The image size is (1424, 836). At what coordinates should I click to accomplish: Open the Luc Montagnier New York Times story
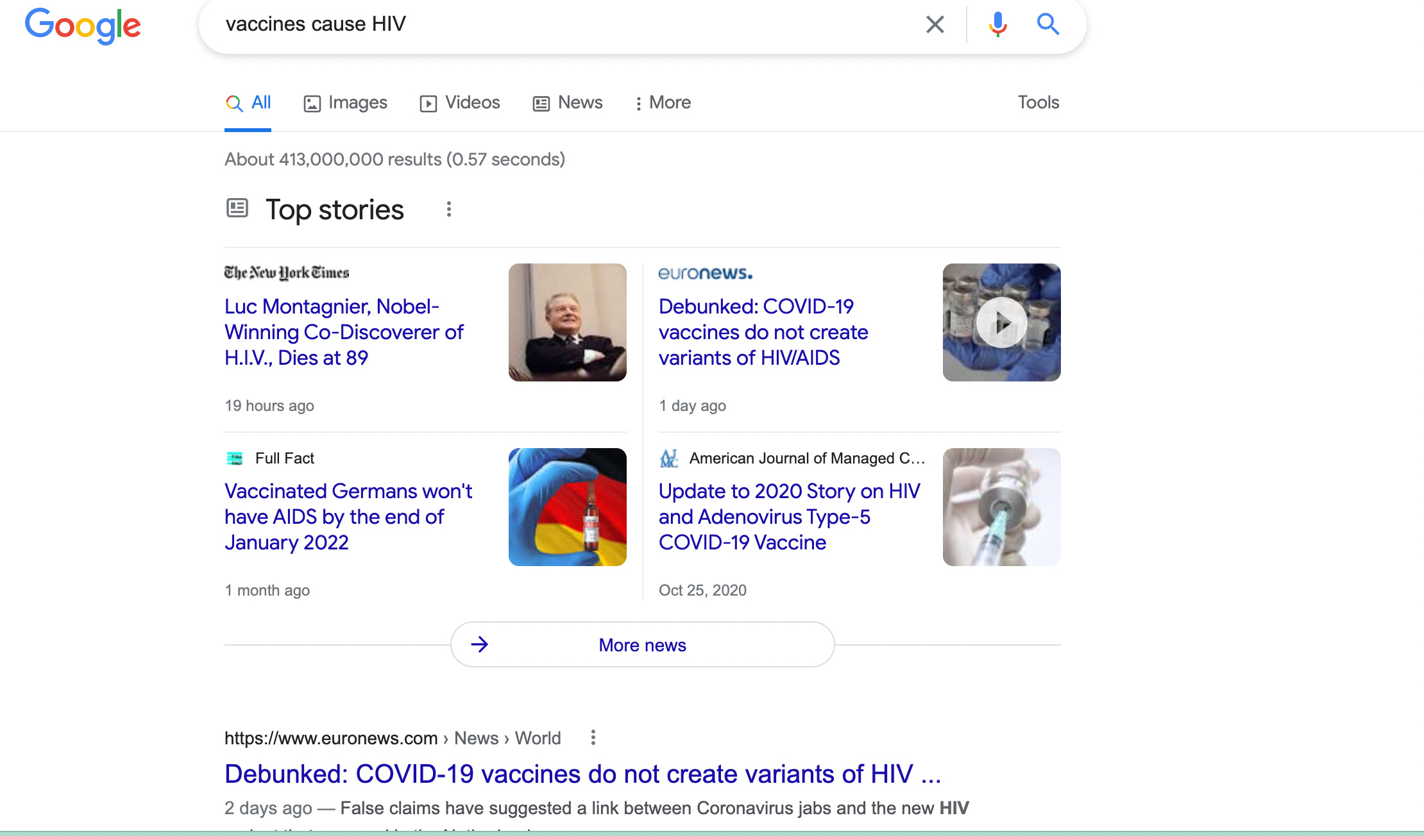344,332
